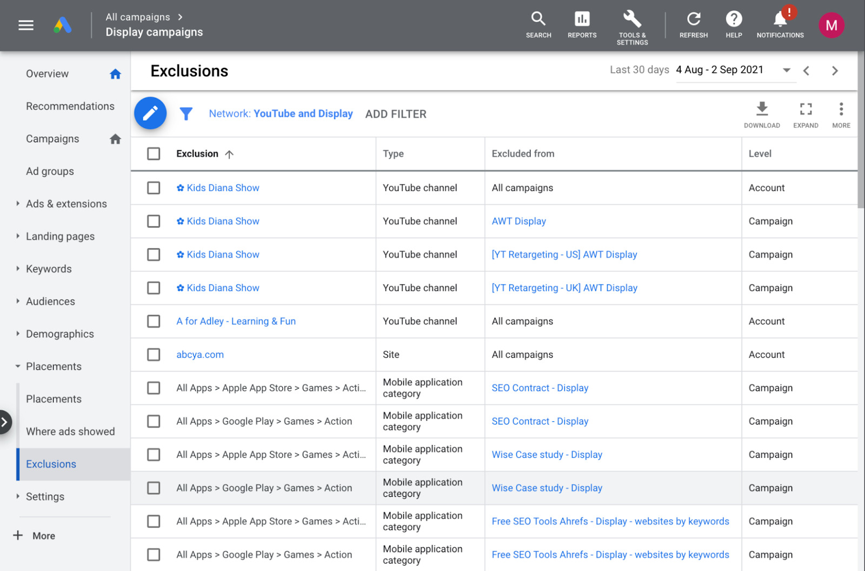Open the Notifications bell

pos(780,19)
